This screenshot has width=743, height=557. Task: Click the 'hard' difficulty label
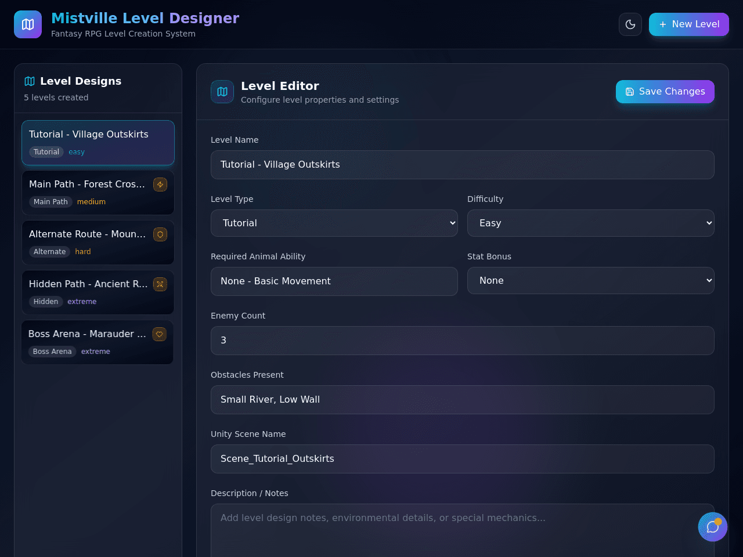[83, 252]
